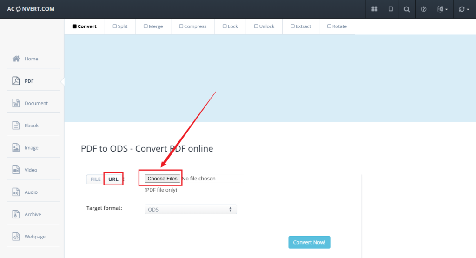
Task: Open the Document sidebar link
Action: (x=36, y=103)
